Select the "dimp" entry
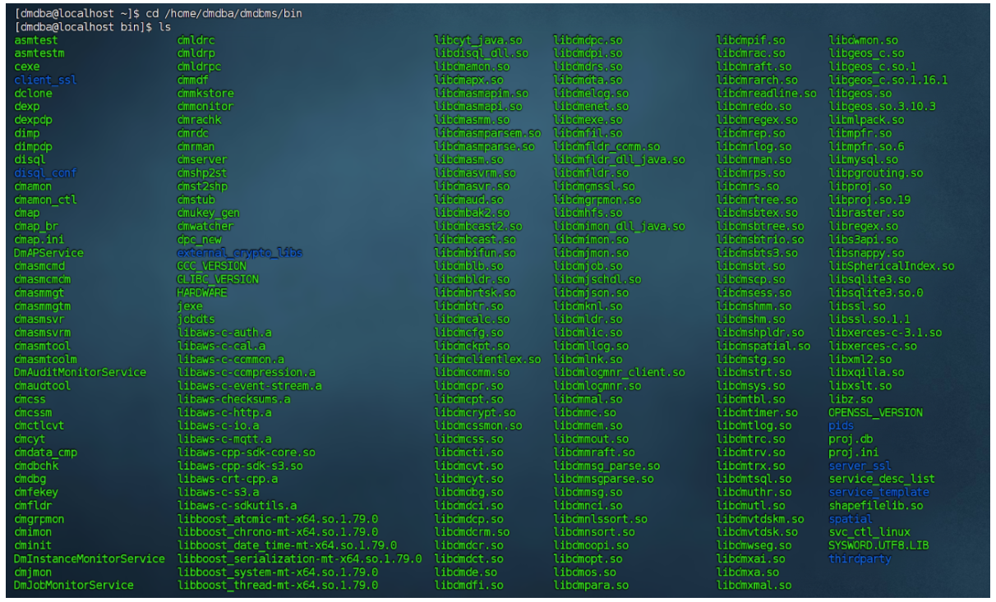 pos(27,133)
